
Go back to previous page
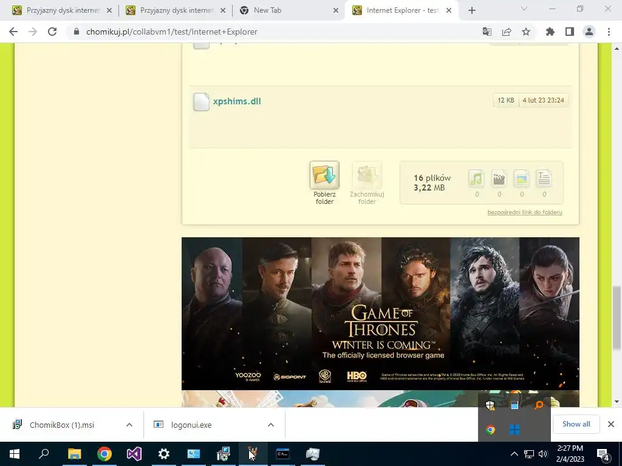[x=13, y=32]
